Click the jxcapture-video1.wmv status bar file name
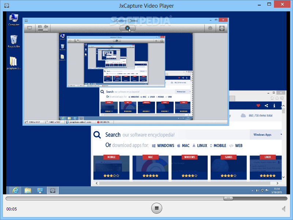Image resolution: width=293 pixels, height=220 pixels. [79, 122]
